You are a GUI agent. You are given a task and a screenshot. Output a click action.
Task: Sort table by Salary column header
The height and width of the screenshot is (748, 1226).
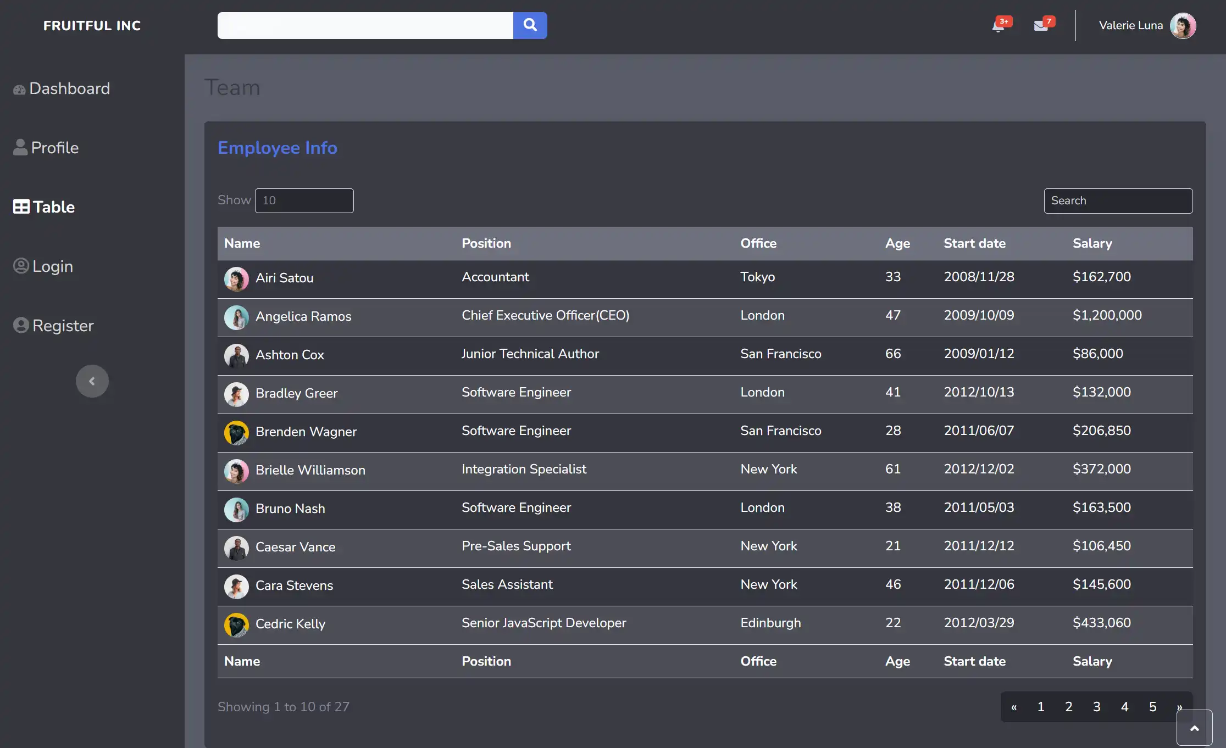point(1092,243)
